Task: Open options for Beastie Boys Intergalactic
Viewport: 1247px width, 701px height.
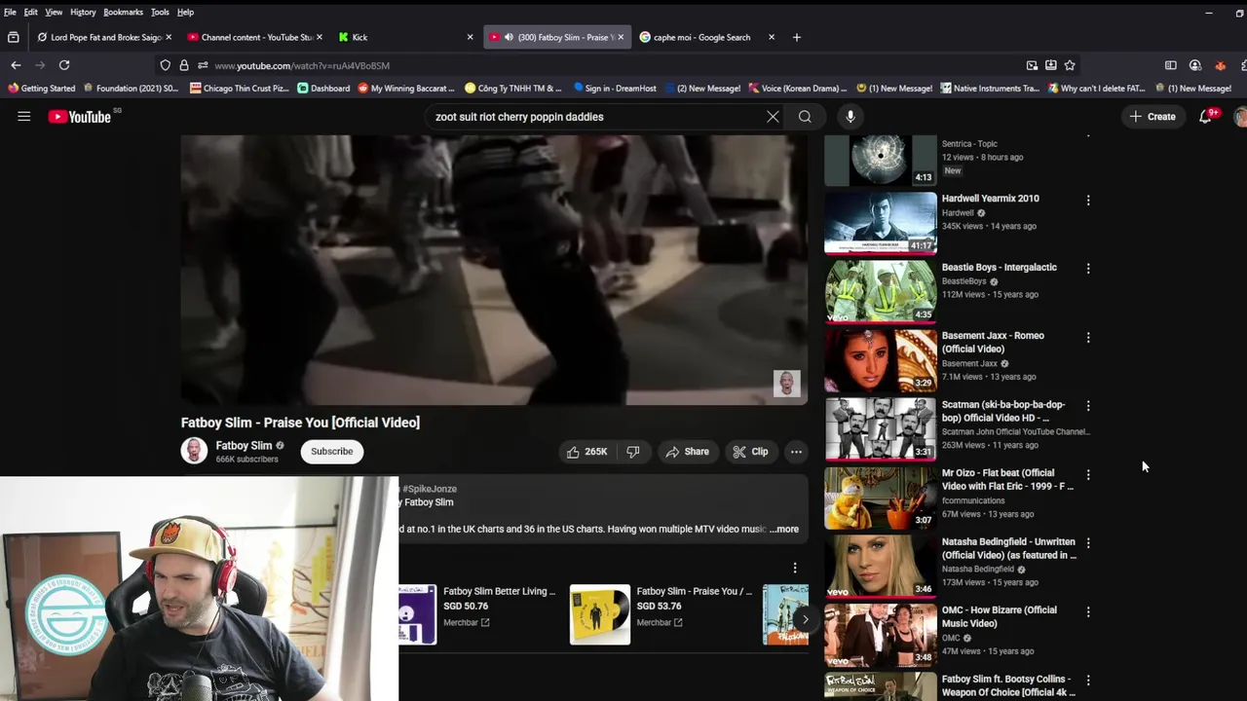Action: coord(1088,269)
